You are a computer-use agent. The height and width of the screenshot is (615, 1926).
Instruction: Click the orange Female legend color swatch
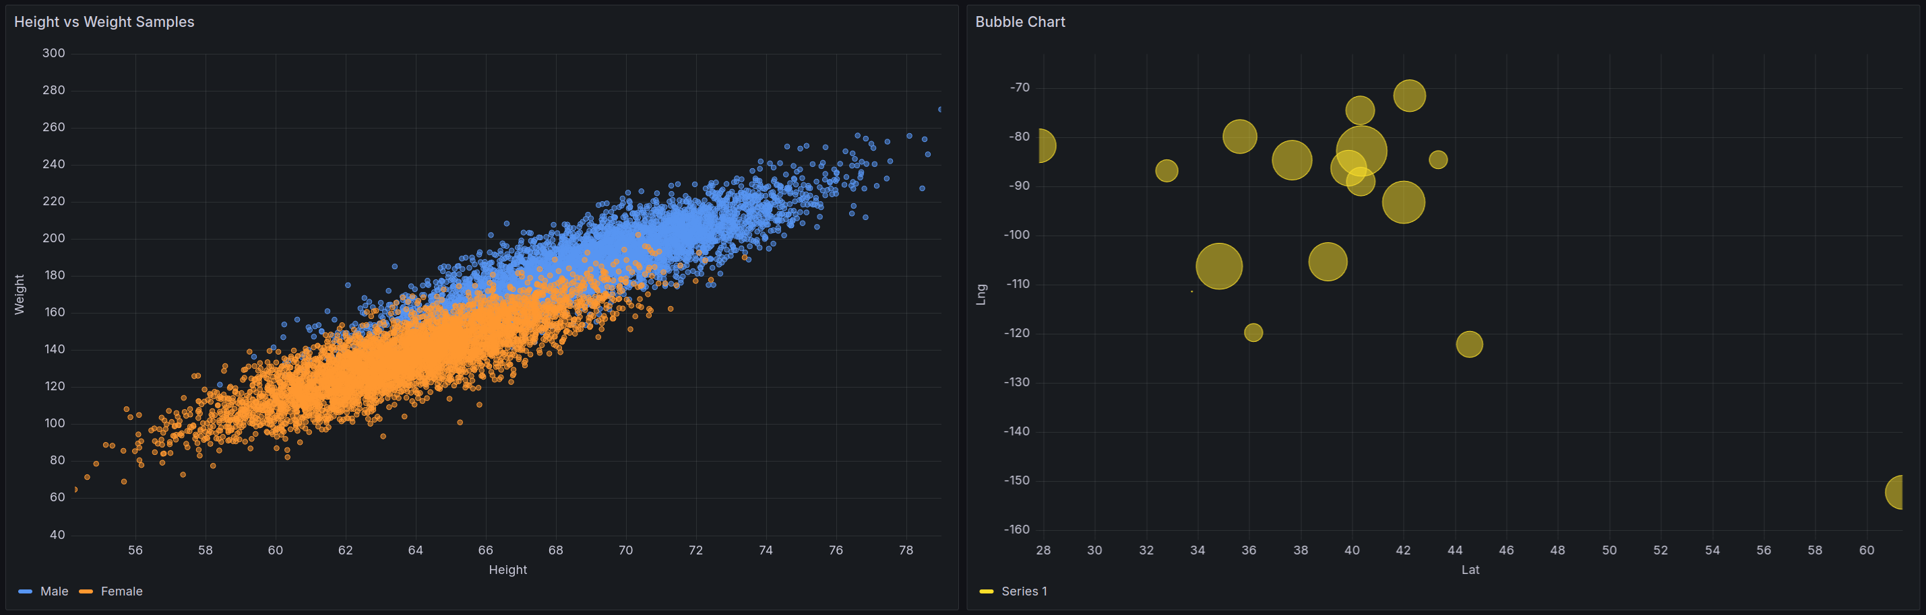click(86, 590)
